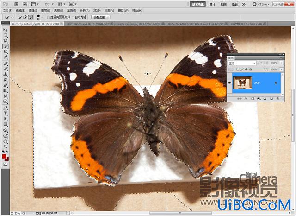The height and width of the screenshot is (216, 296).
Task: Choose Add to Selection mode
Action: click(25, 17)
